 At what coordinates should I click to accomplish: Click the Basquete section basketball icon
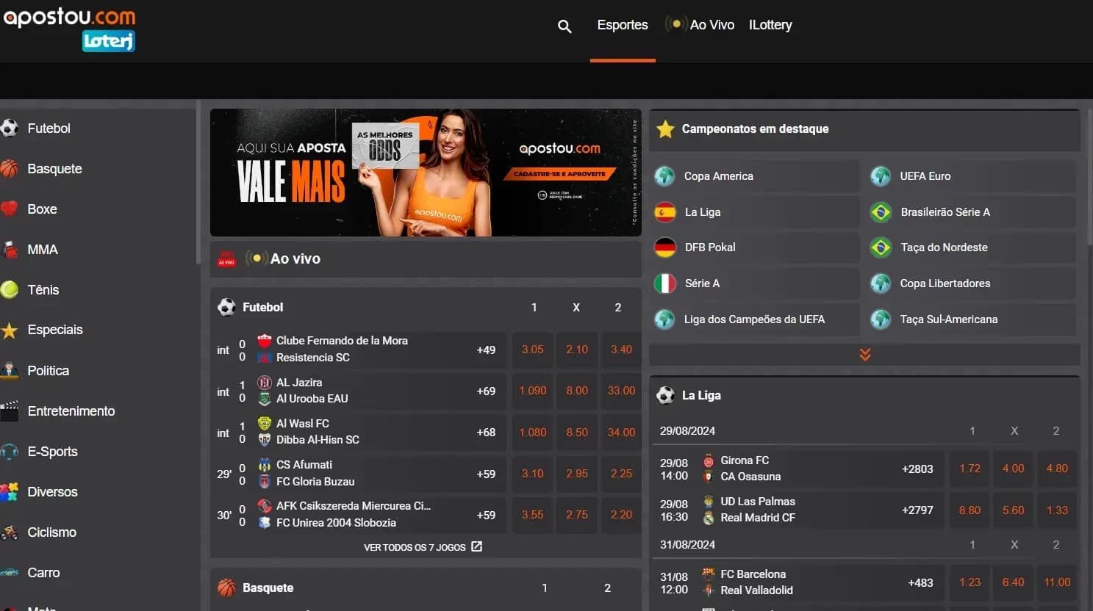226,587
